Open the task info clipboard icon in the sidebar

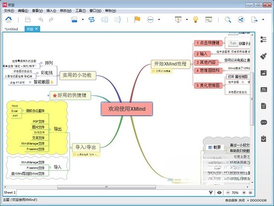(264, 139)
